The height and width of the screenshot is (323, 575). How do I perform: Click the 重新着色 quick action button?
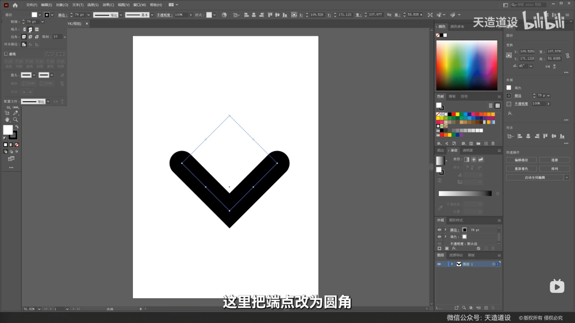521,168
